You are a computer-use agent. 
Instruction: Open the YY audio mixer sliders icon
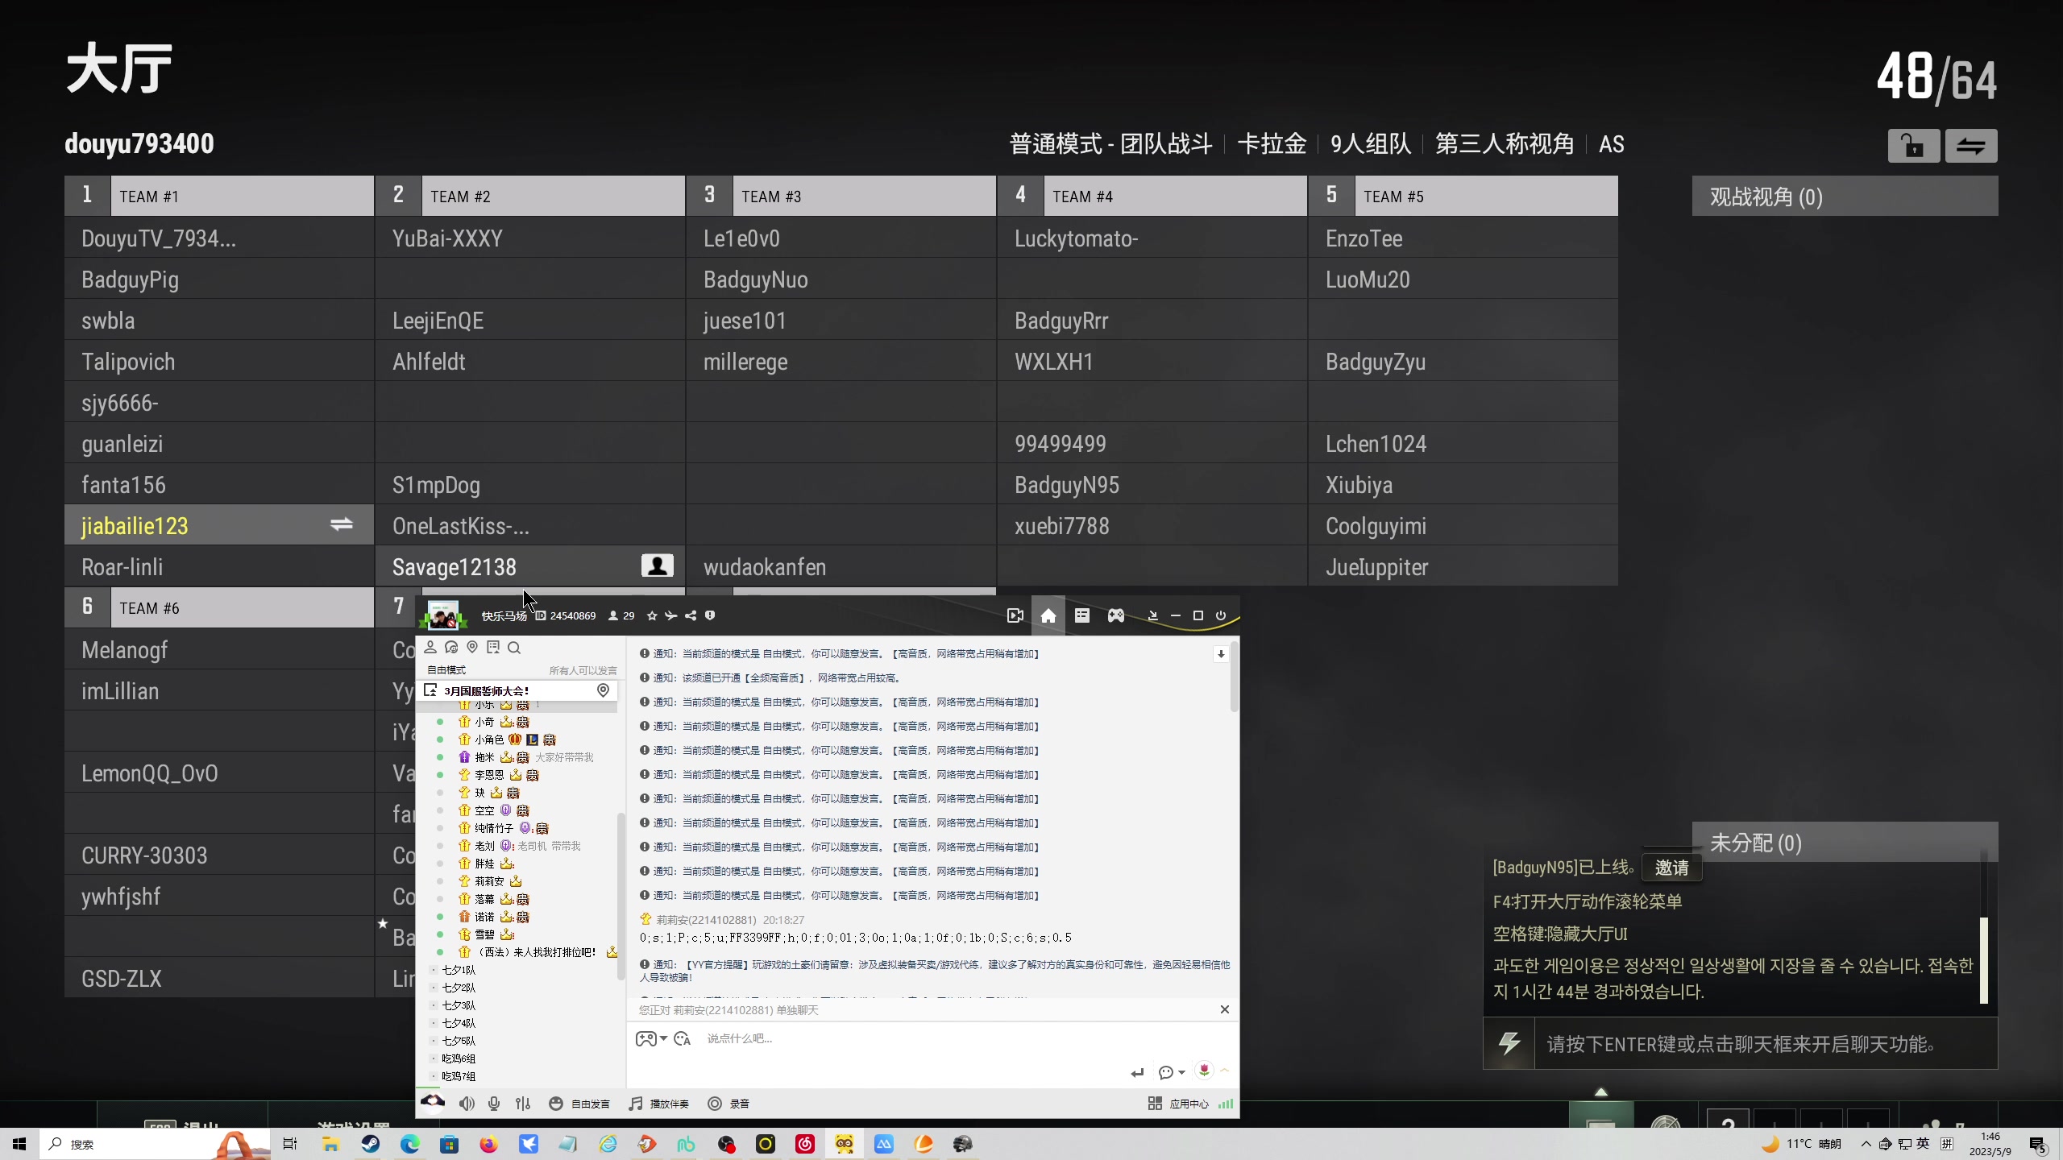click(523, 1104)
